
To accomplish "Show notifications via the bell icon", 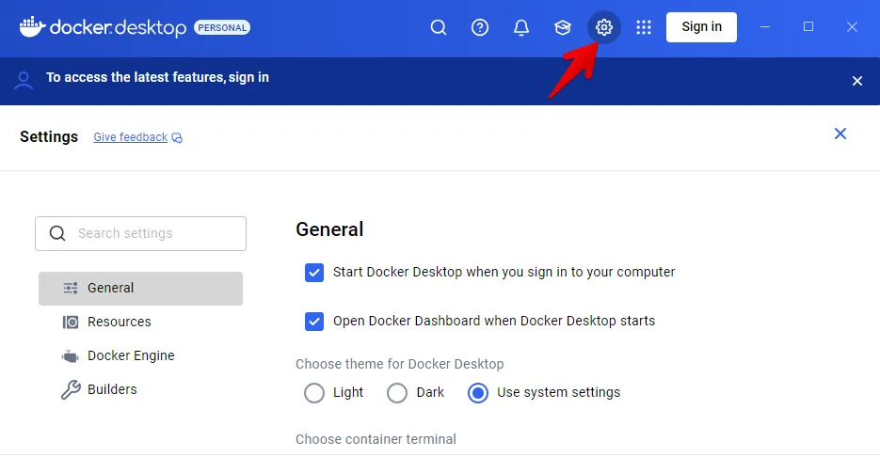I will click(x=521, y=27).
